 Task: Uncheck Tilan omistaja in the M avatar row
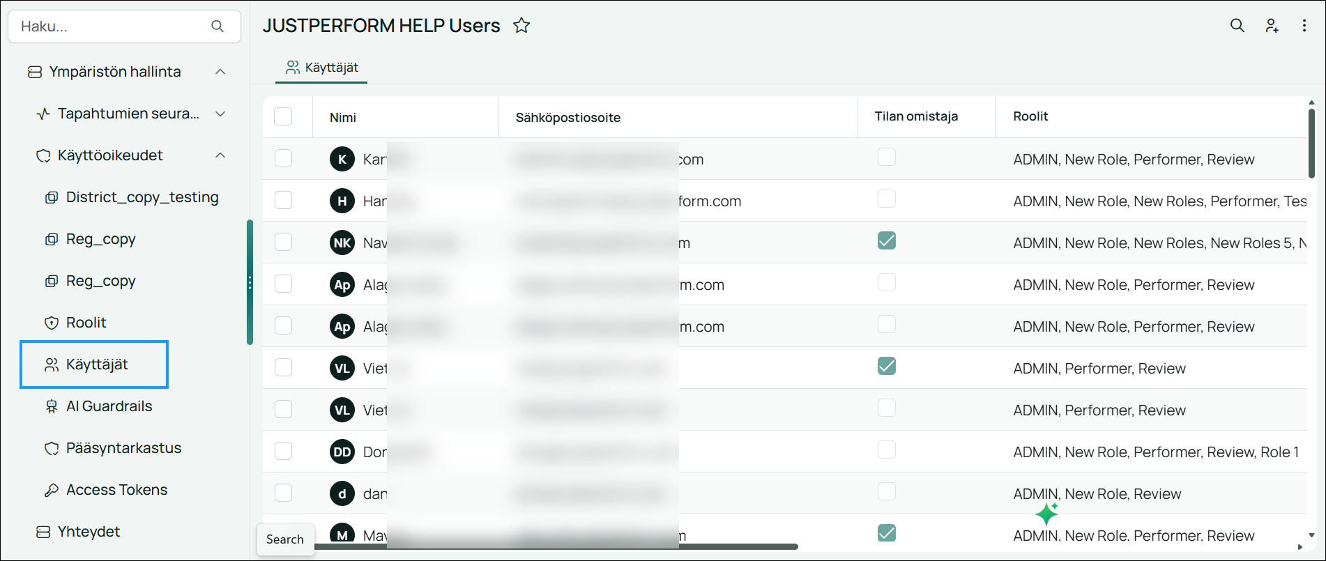coord(887,533)
